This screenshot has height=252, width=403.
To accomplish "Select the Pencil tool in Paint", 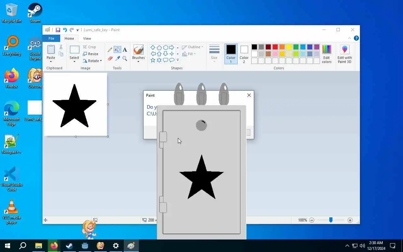I will coord(110,50).
